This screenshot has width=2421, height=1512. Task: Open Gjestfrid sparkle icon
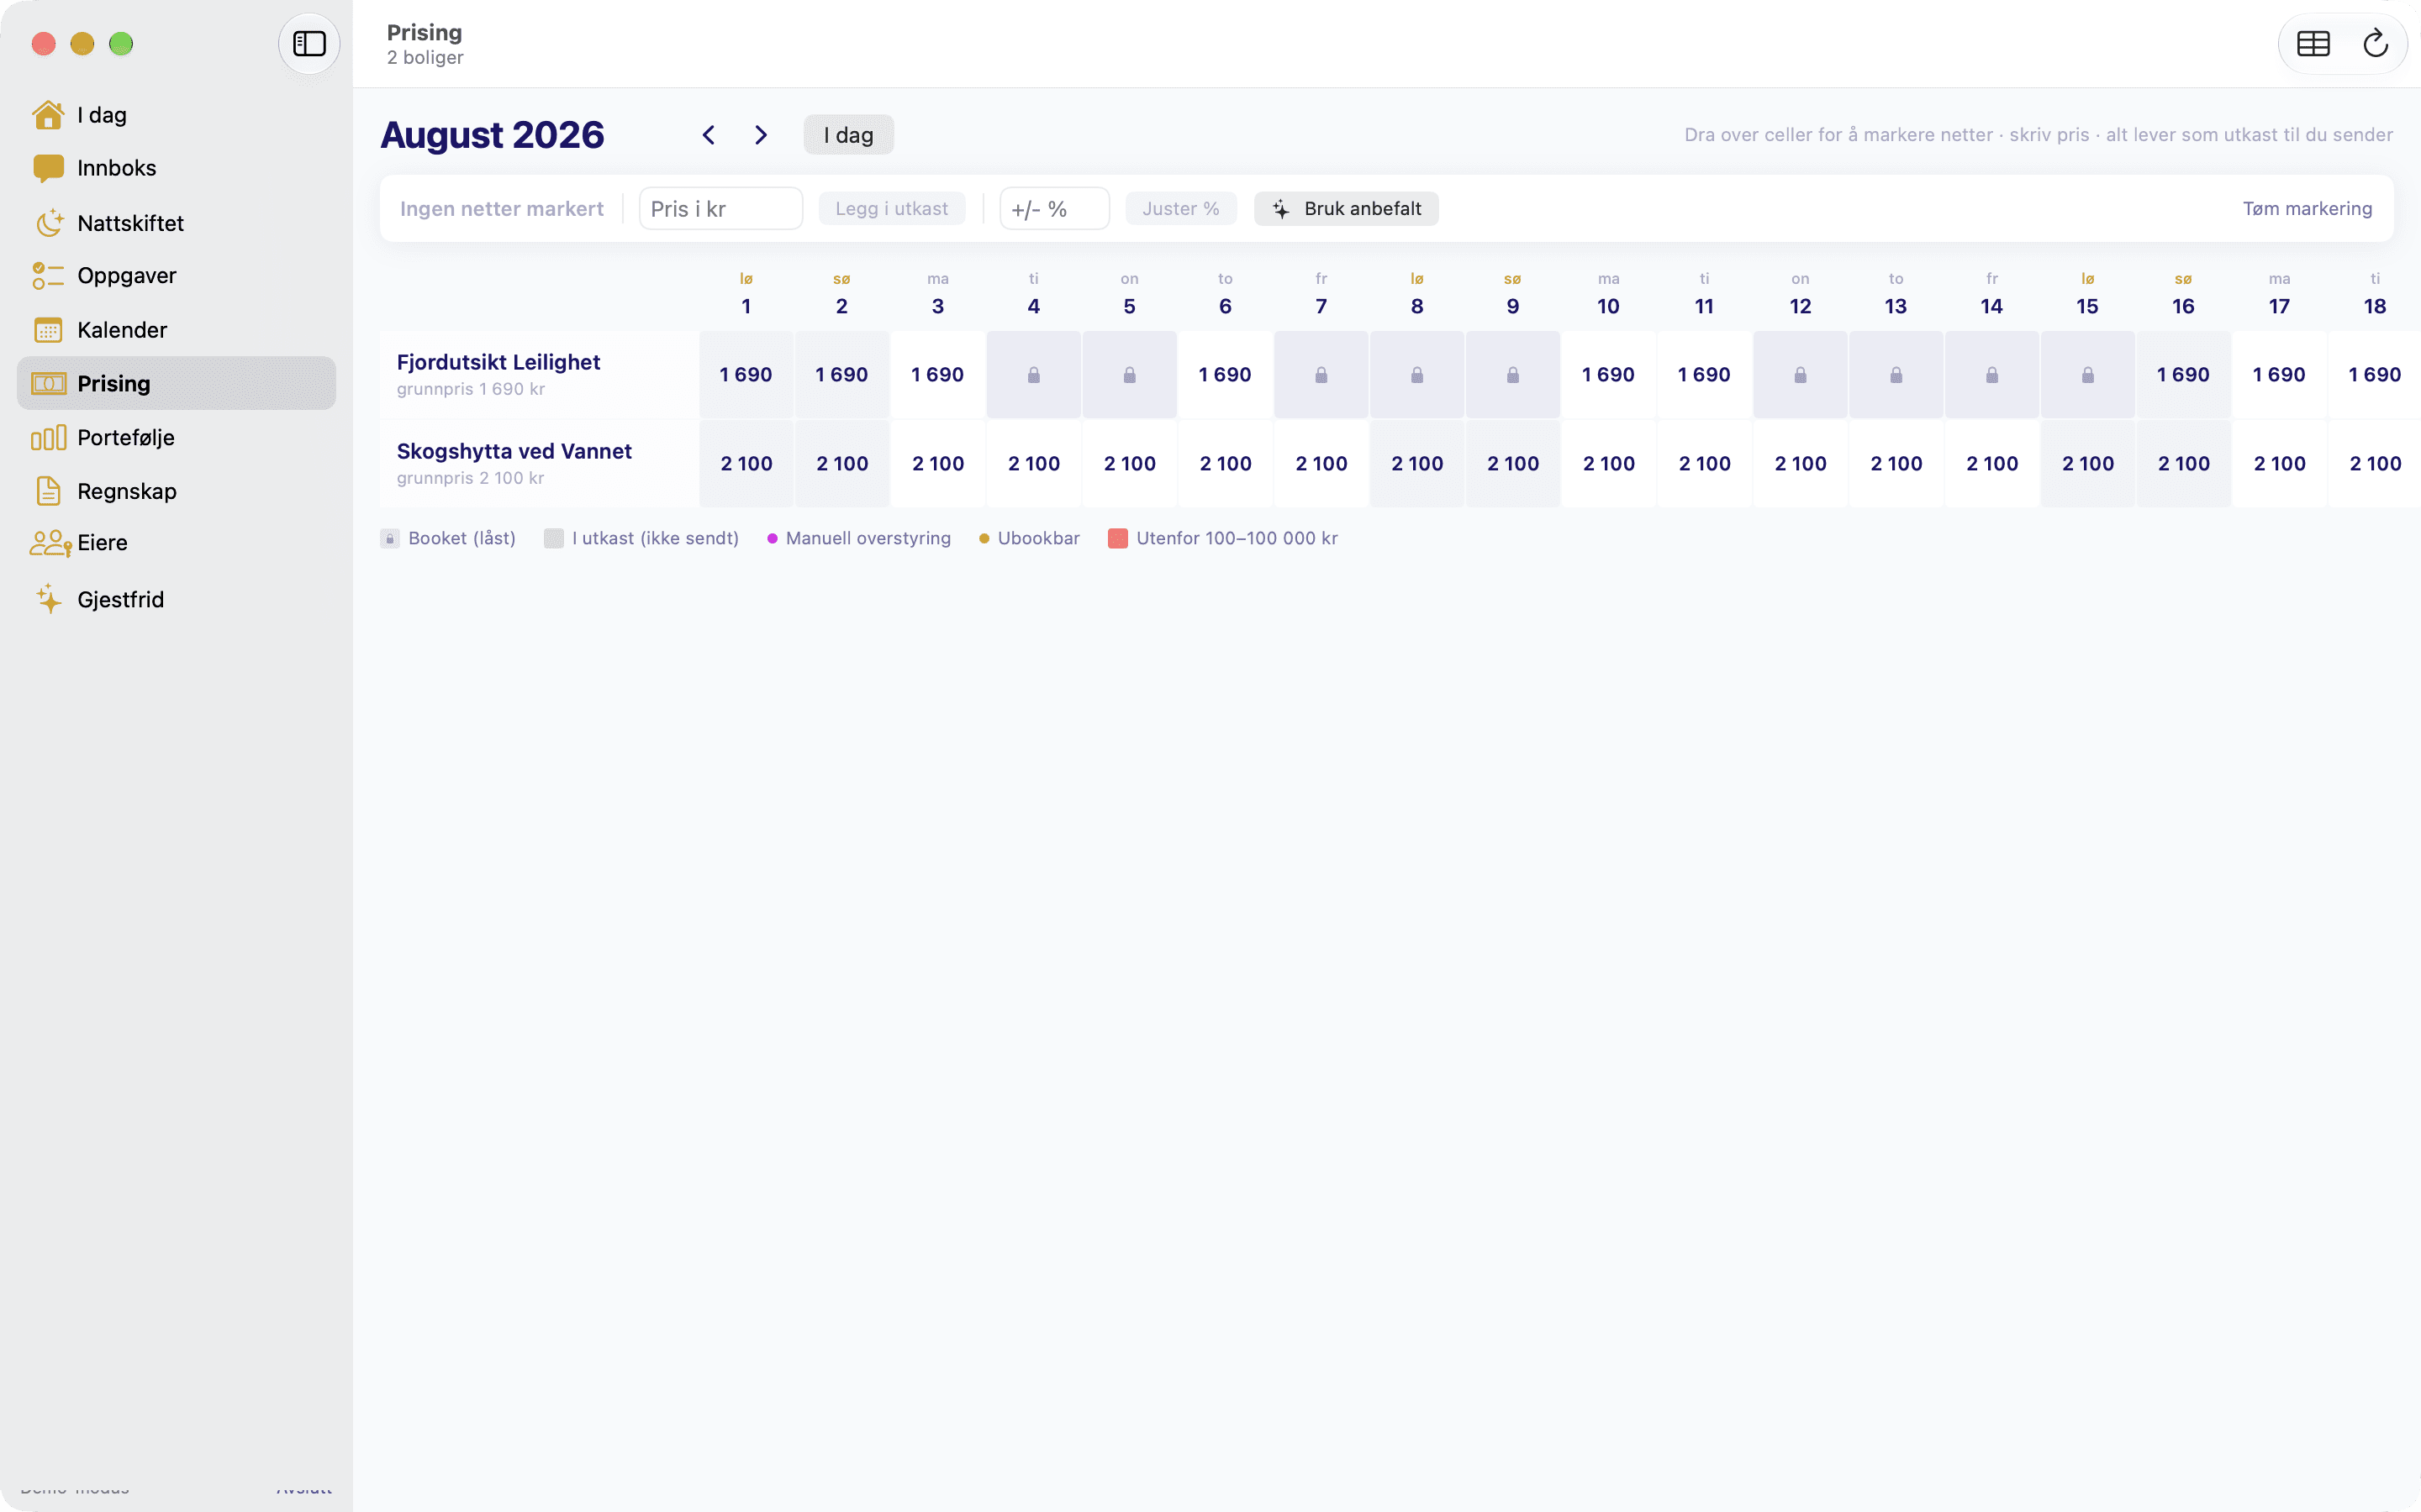click(49, 599)
